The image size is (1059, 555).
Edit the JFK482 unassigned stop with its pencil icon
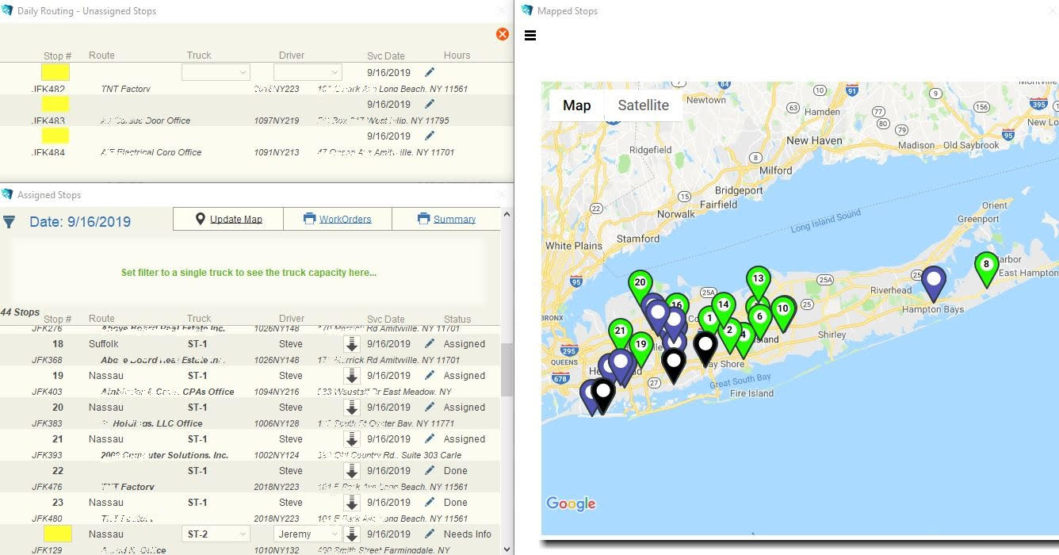click(430, 72)
